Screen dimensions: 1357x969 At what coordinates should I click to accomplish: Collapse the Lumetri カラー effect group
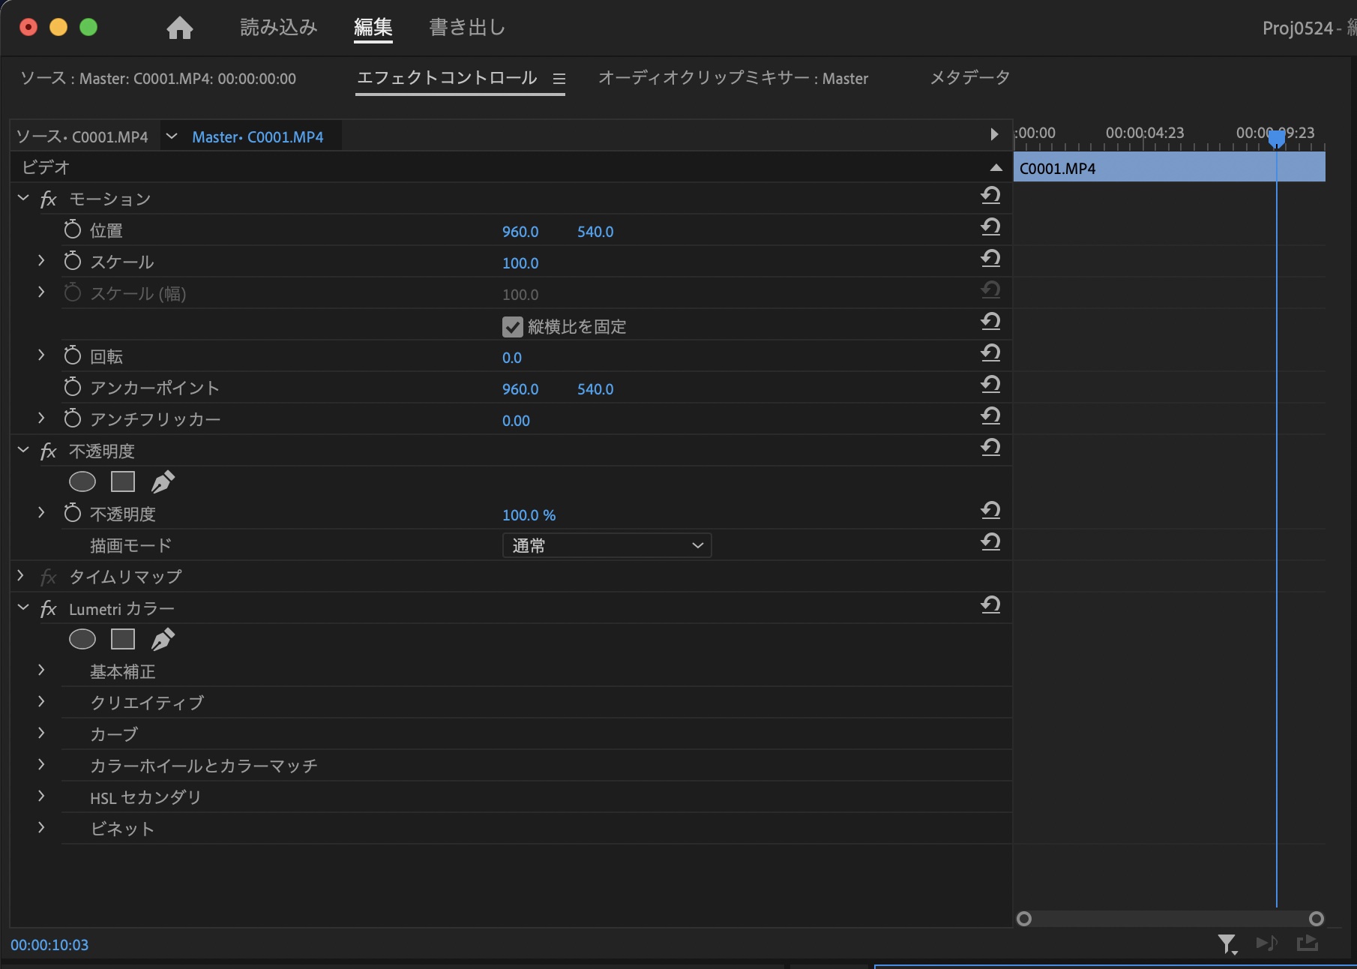coord(23,607)
